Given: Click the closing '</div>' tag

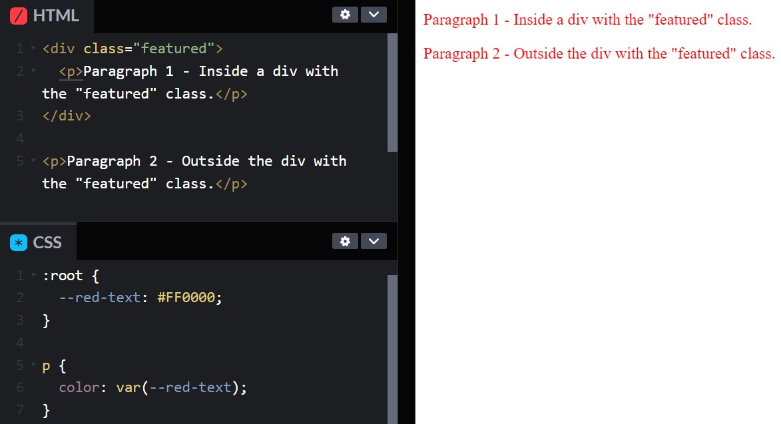Looking at the screenshot, I should [x=67, y=116].
